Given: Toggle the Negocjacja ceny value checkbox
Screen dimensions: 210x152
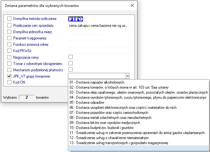Looking at the screenshot, I should [70, 57].
